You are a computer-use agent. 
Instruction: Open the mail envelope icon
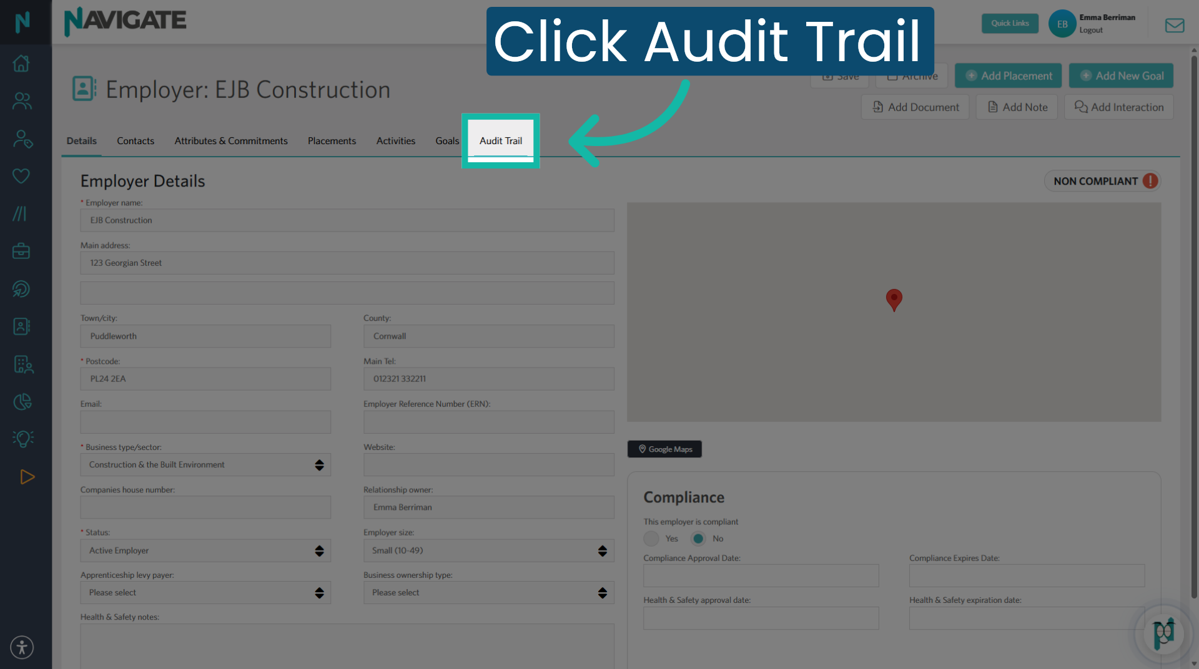[1175, 25]
